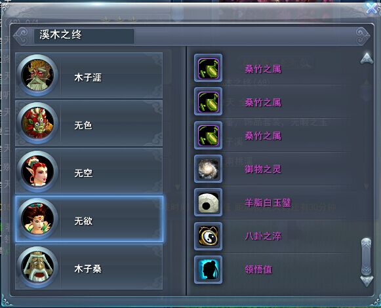This screenshot has height=308, width=381.
Task: Close the dungeon loot window
Action: pyautogui.click(x=372, y=9)
